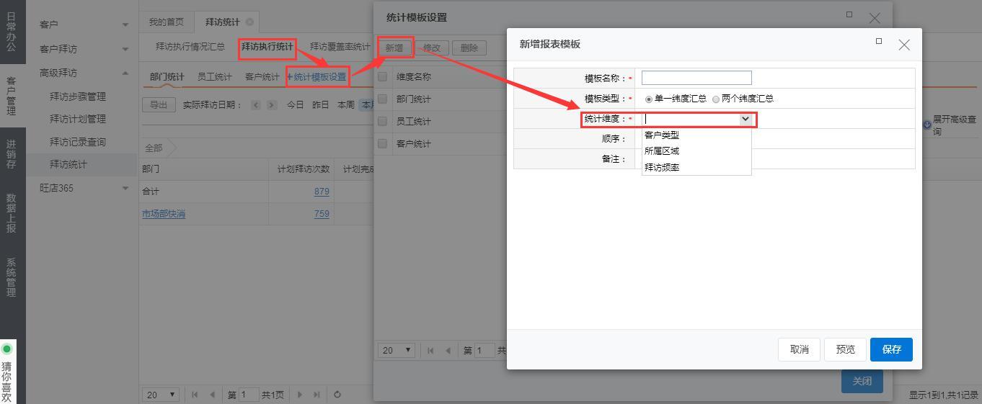Screen dimensions: 982x404
Task: Open 拜访计划管理 in the sidebar
Action: (x=77, y=119)
